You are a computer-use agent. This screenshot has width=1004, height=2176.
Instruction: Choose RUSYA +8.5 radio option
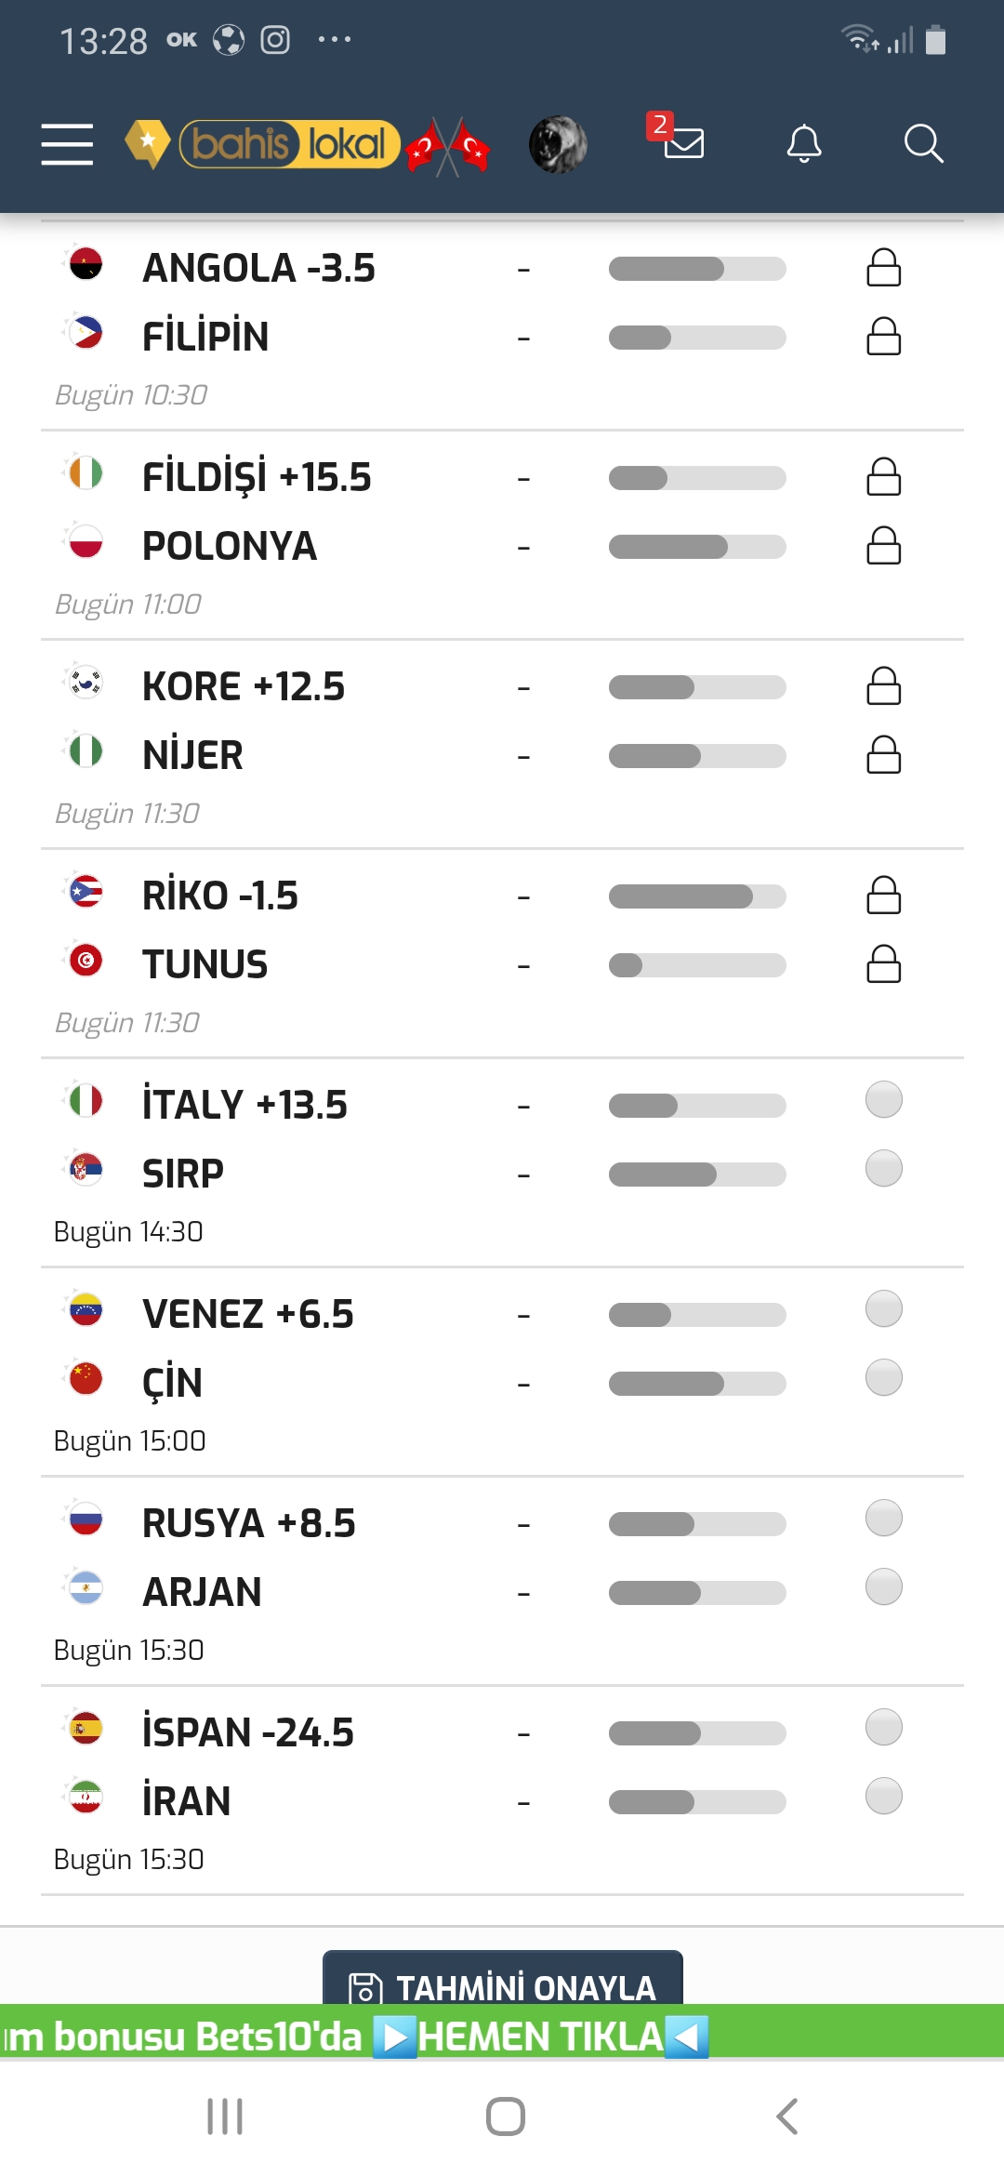pyautogui.click(x=883, y=1518)
